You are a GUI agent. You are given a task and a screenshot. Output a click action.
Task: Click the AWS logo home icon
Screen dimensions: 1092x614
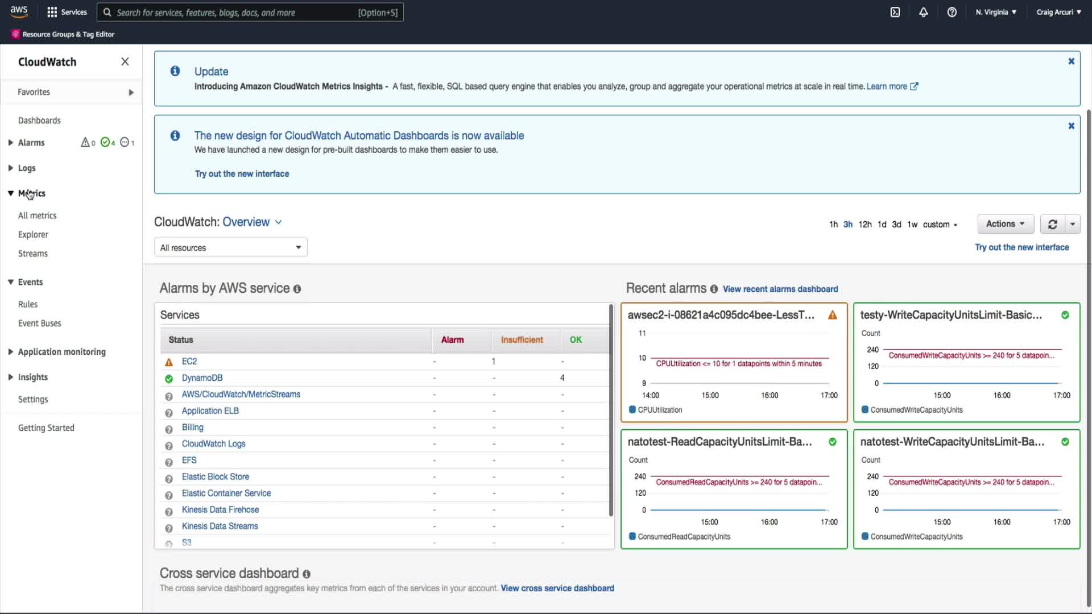pos(19,11)
